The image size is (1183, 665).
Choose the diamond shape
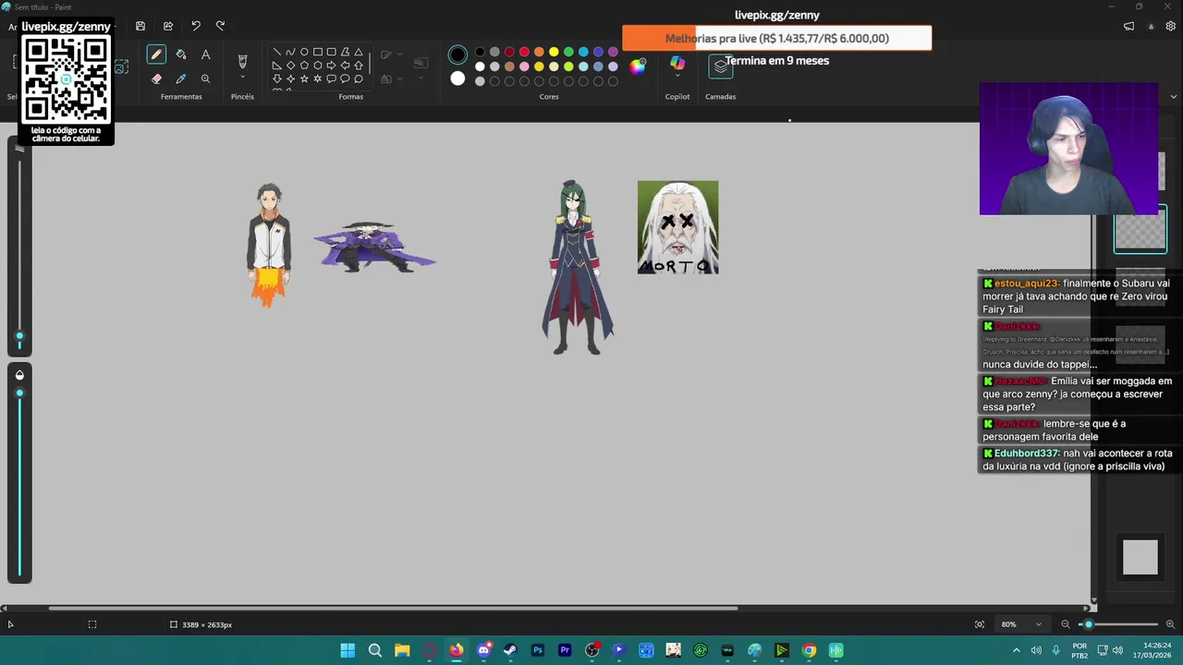[x=290, y=66]
